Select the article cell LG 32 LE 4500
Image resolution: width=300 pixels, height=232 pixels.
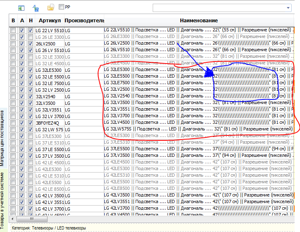coord(50,64)
